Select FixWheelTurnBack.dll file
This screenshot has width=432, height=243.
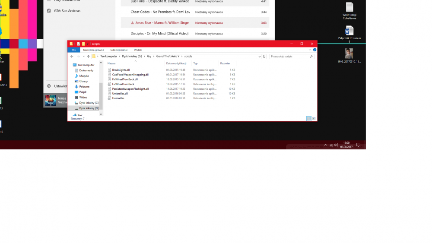125,79
